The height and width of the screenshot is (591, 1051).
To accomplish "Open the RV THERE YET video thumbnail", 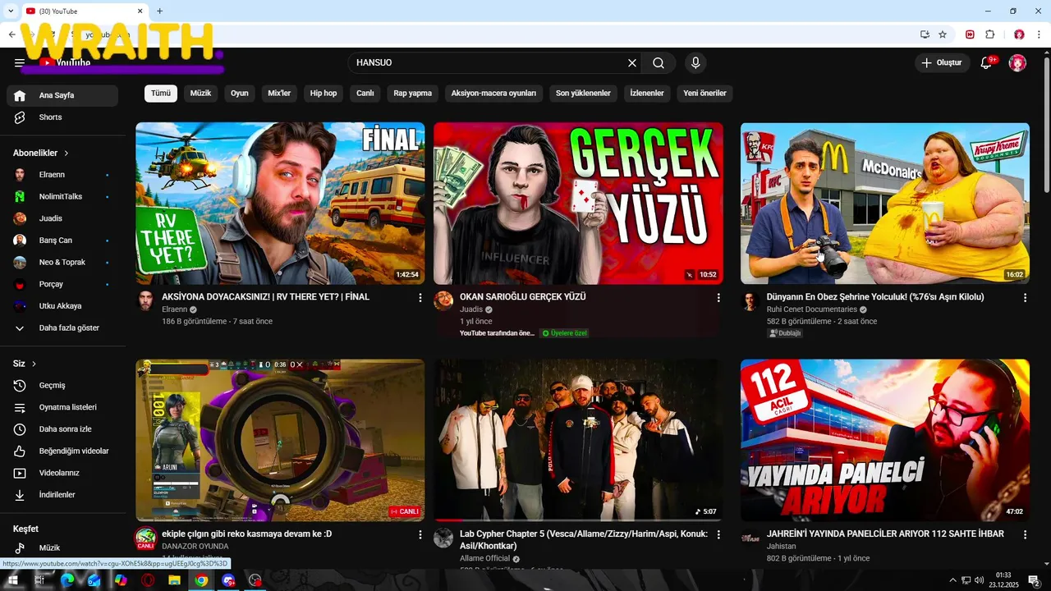I will click(280, 204).
